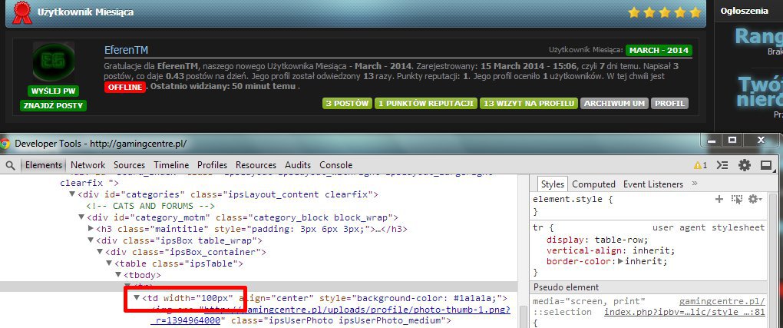The image size is (783, 328).
Task: Switch to the Network tab
Action: (88, 165)
